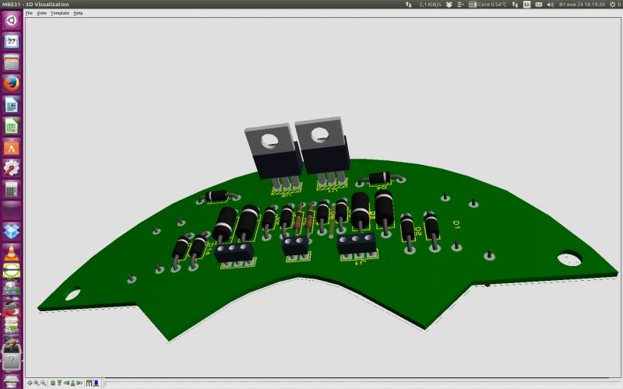Screen dimensions: 623x389
Task: Open the Help menu
Action: point(78,13)
